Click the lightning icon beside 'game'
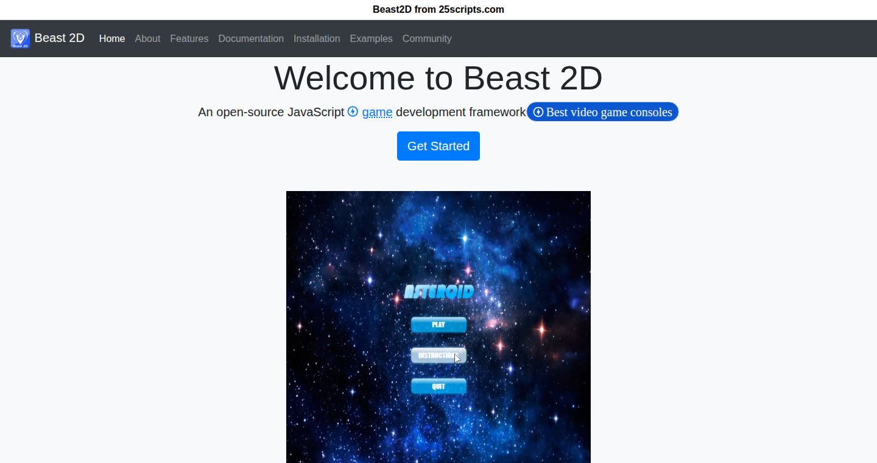877x463 pixels. (353, 111)
